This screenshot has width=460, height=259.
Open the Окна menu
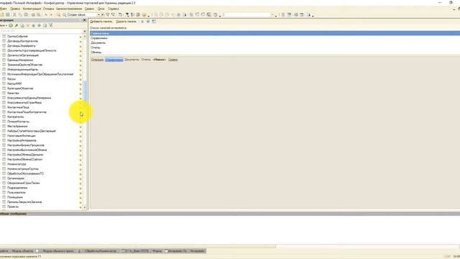coord(101,9)
